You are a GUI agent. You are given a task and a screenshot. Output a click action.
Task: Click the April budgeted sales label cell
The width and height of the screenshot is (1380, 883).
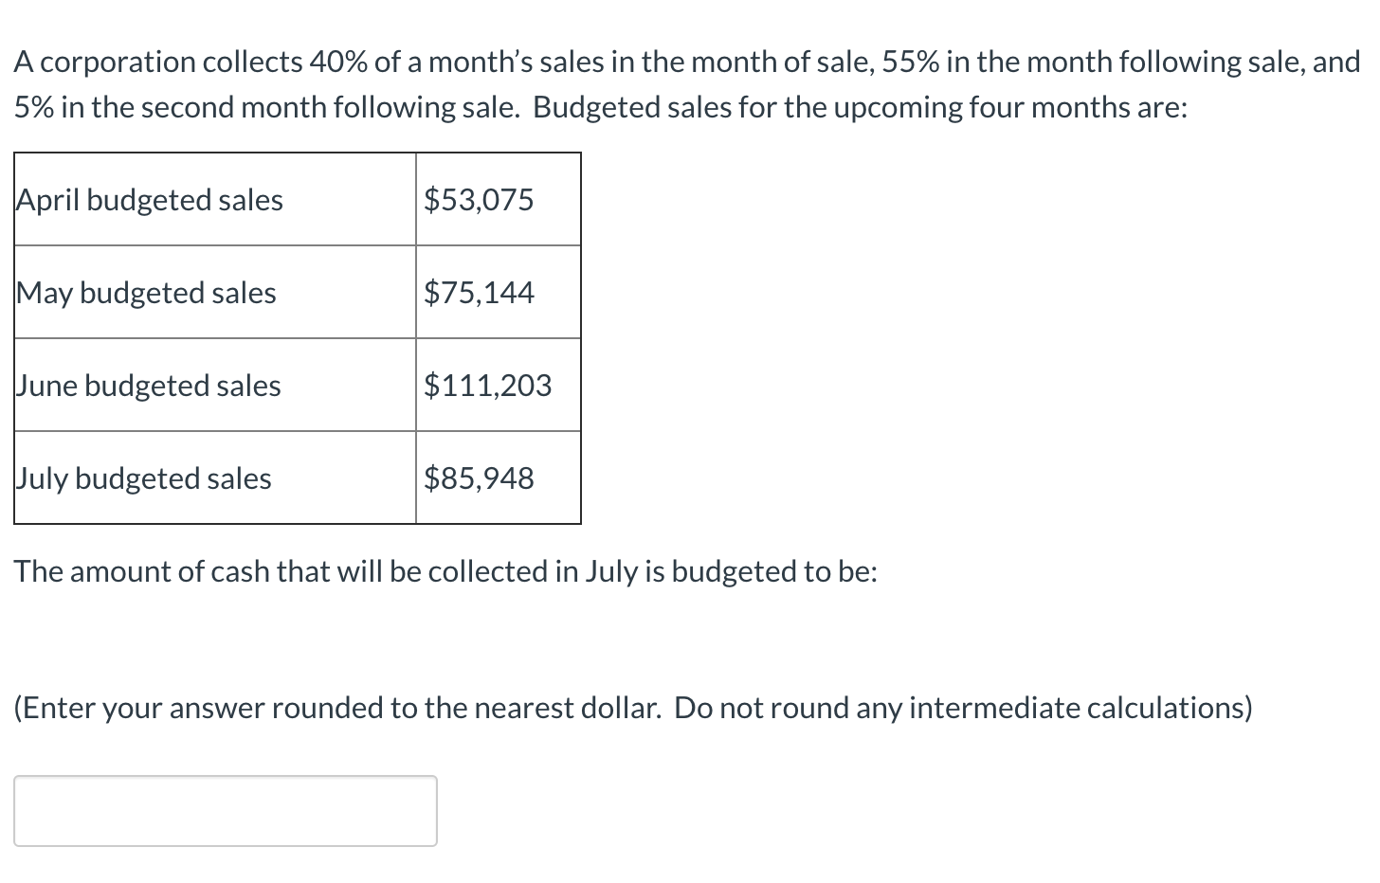pos(214,200)
